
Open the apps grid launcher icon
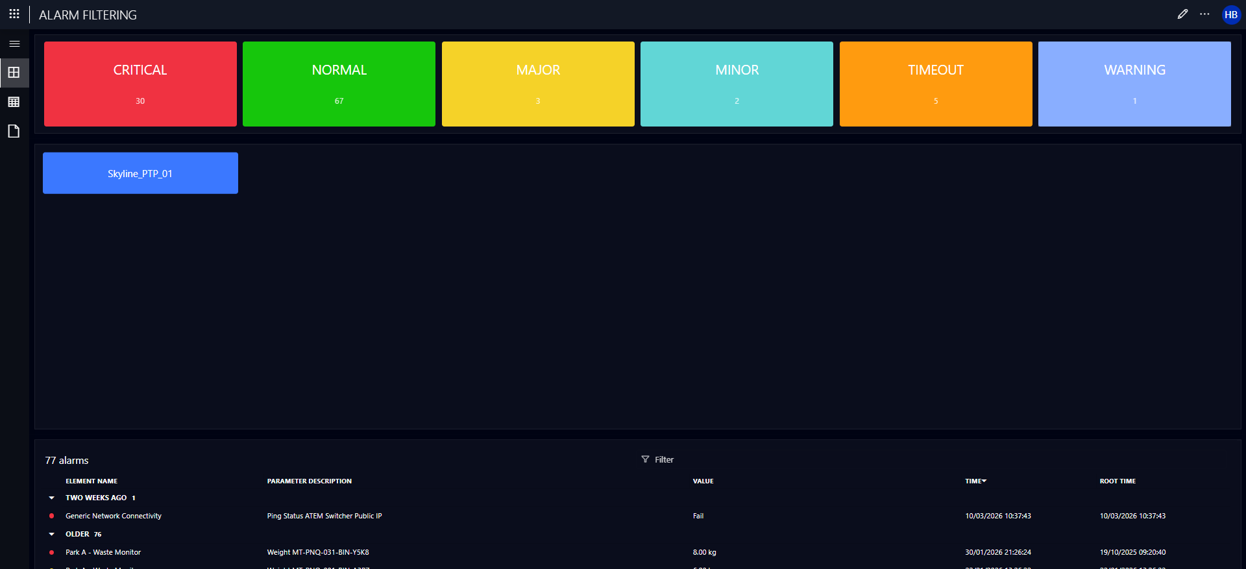[14, 14]
